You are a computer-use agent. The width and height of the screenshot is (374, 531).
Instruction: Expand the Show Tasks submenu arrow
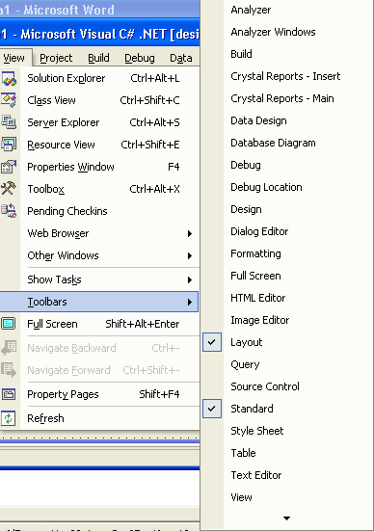pos(190,279)
